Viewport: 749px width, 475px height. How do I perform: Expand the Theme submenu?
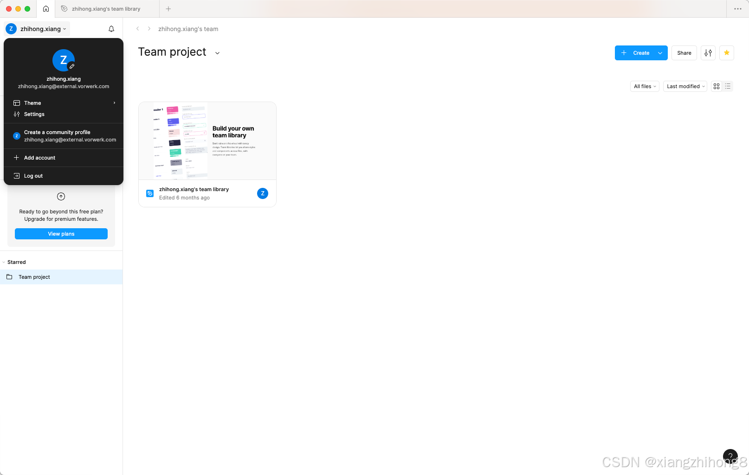(x=64, y=103)
